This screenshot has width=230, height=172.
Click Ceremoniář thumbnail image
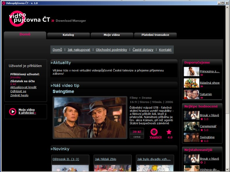pos(192,127)
